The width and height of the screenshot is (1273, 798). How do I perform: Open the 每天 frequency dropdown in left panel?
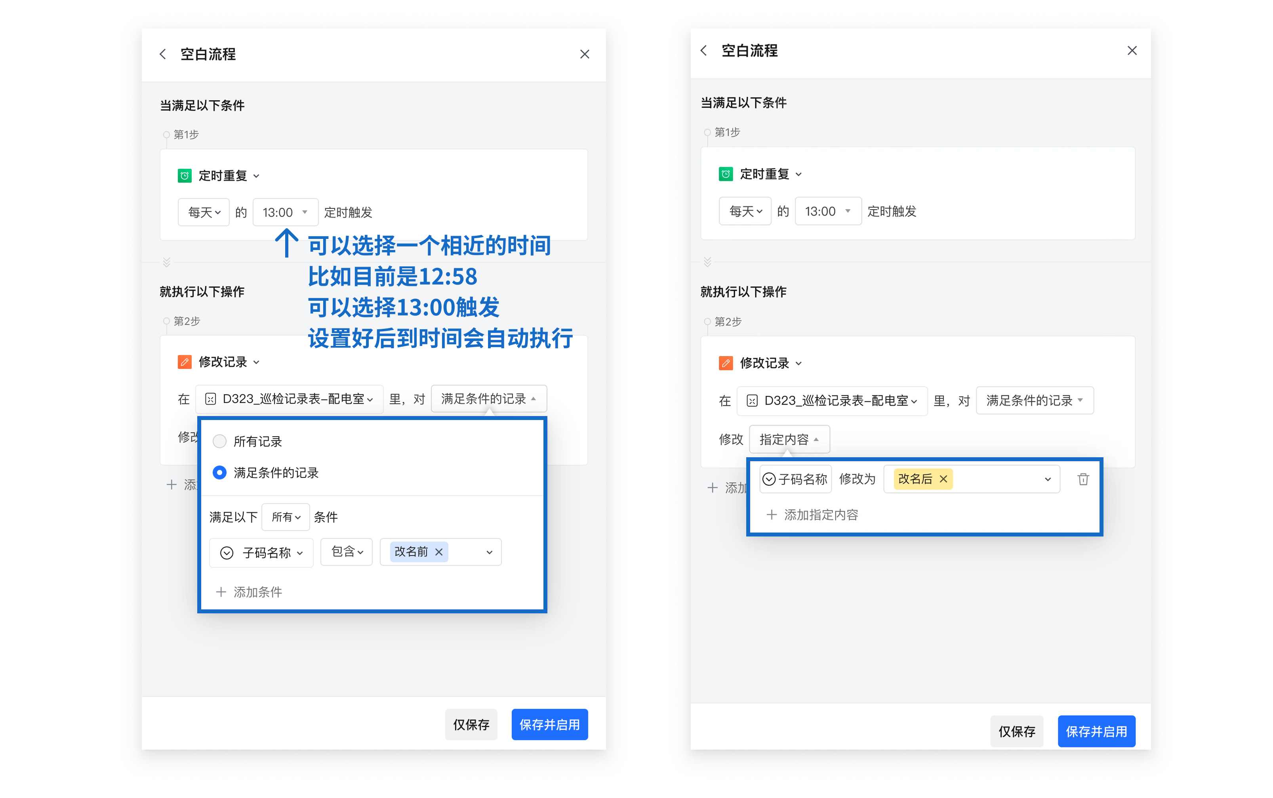point(204,212)
